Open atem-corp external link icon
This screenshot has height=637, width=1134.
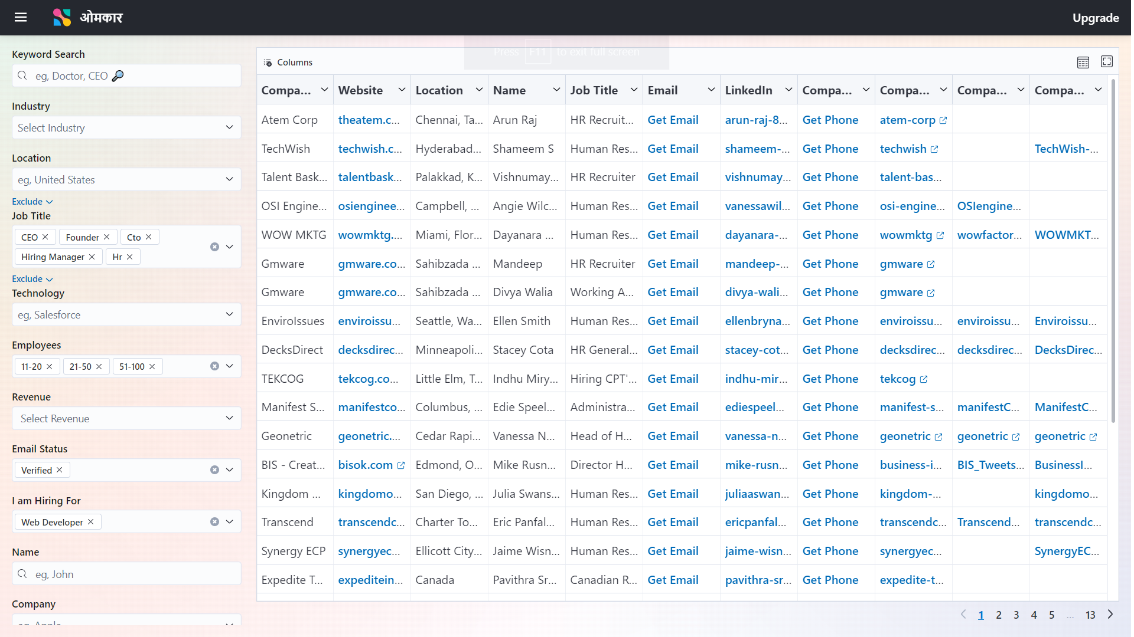point(943,120)
